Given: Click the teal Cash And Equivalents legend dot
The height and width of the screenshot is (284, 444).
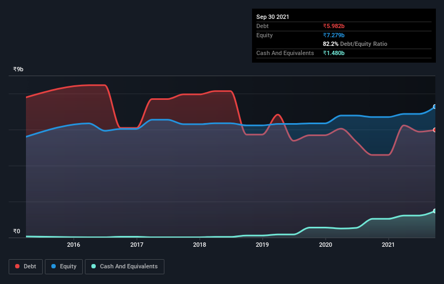Looking at the screenshot, I should tap(94, 266).
